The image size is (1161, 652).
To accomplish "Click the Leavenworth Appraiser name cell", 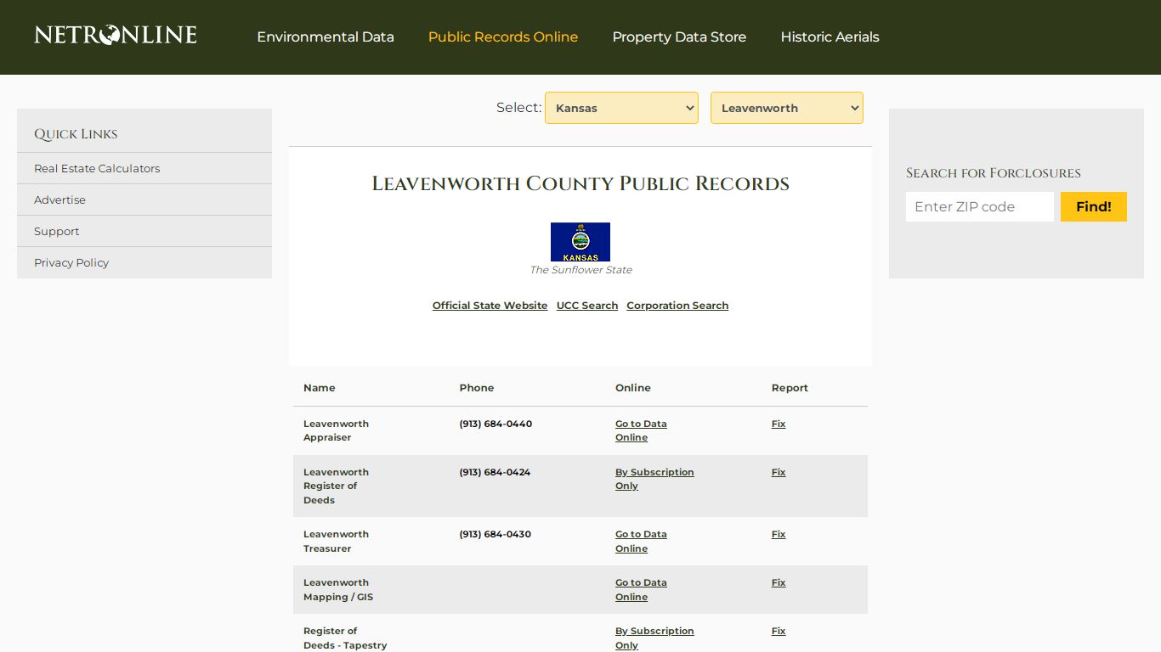I will tap(336, 430).
